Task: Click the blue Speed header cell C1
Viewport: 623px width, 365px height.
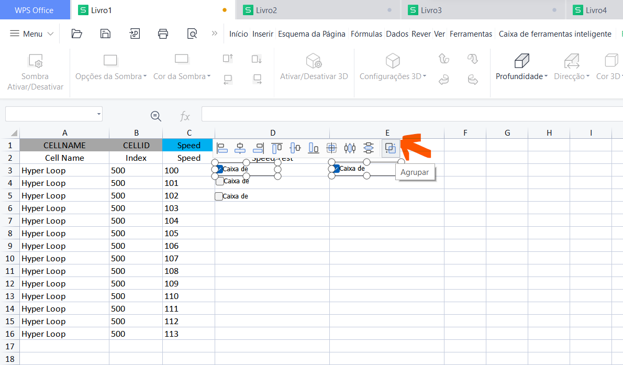Action: click(188, 145)
